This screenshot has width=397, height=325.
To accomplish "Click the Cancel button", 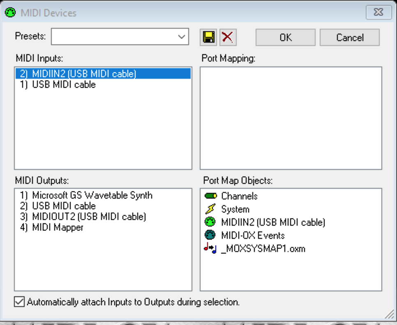I will point(350,37).
